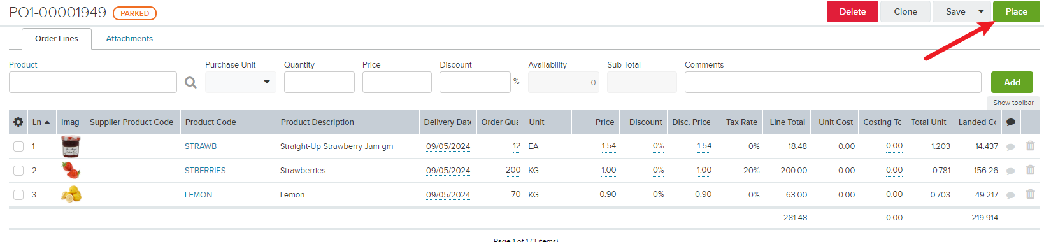The image size is (1044, 242).
Task: Open comment bubble for STRAWB line
Action: (1010, 147)
